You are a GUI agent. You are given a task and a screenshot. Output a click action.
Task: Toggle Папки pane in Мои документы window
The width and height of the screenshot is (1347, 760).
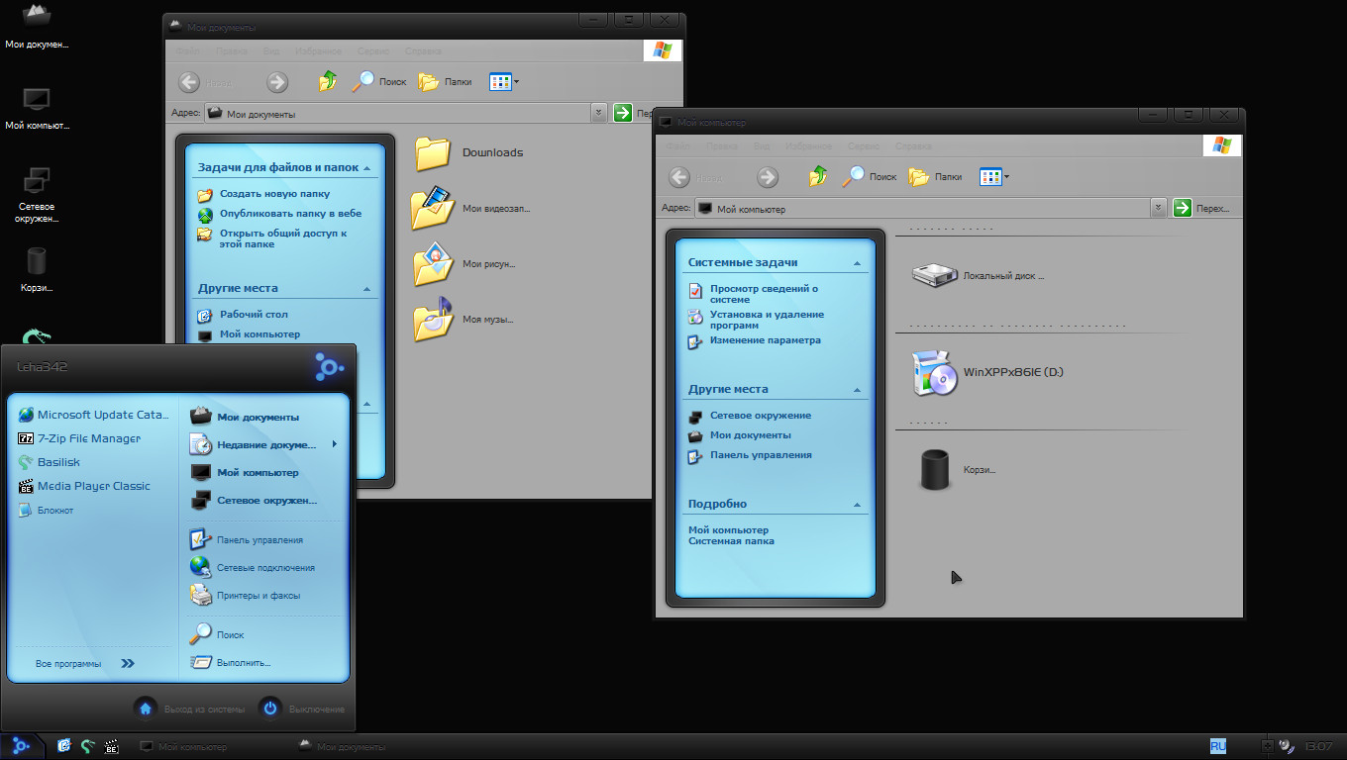pyautogui.click(x=445, y=82)
